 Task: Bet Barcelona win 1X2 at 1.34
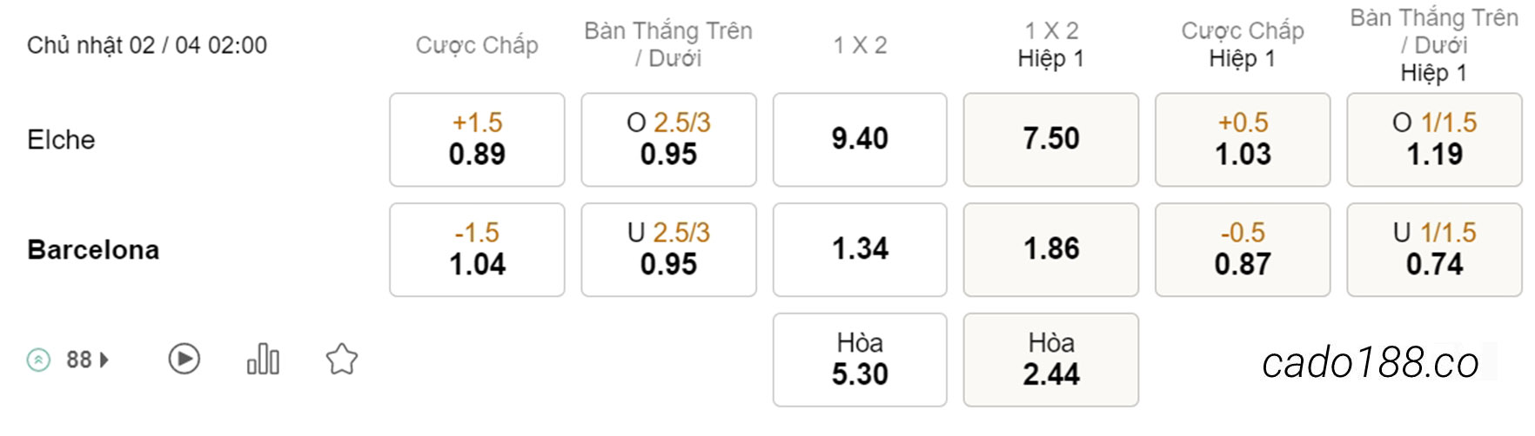(x=860, y=250)
